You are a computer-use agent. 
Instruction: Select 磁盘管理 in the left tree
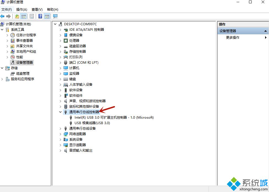[x=23, y=73]
